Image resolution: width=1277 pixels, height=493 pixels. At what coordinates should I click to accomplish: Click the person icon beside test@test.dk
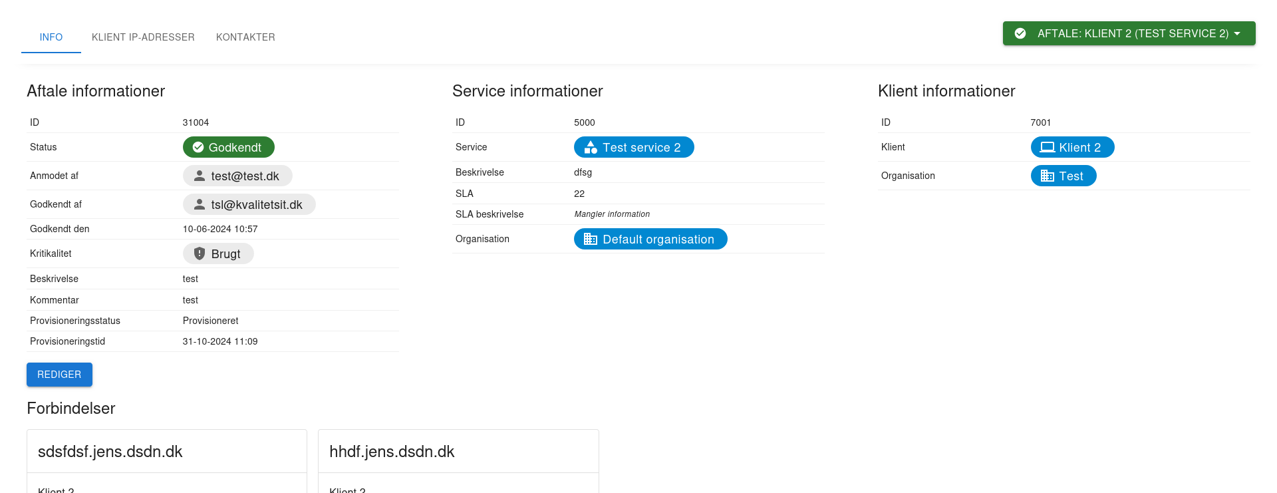tap(199, 176)
